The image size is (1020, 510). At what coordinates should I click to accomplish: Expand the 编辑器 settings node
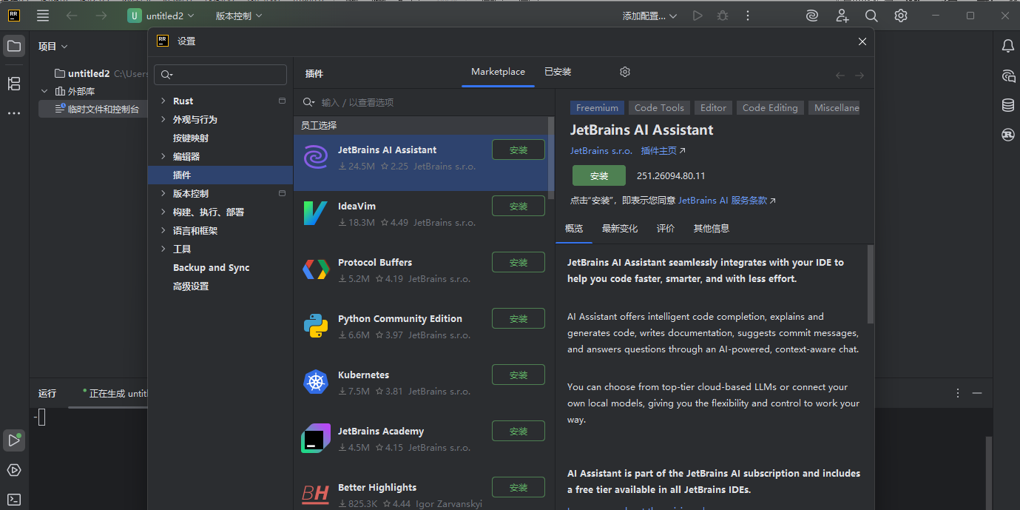pos(163,157)
